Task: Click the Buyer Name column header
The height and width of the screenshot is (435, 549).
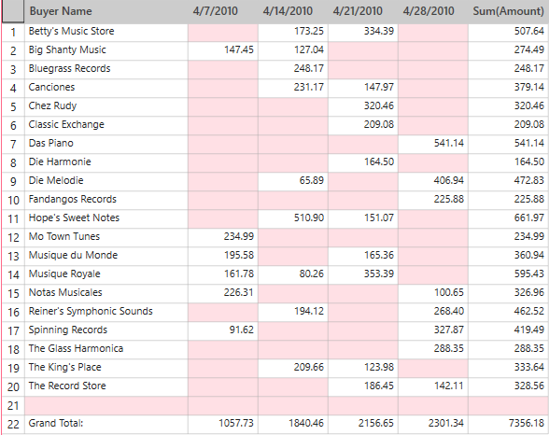Action: (x=106, y=11)
